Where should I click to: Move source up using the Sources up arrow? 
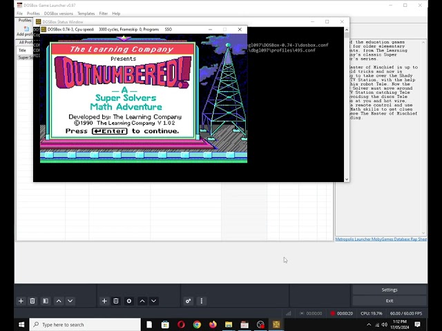[x=142, y=301]
